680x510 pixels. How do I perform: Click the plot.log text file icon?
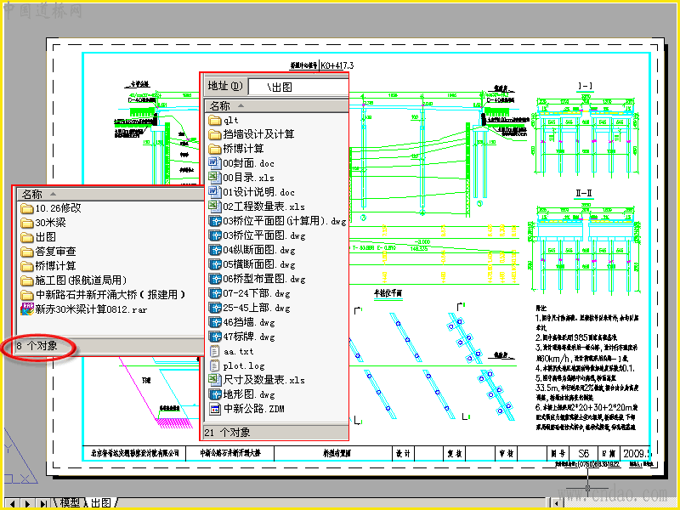click(215, 365)
